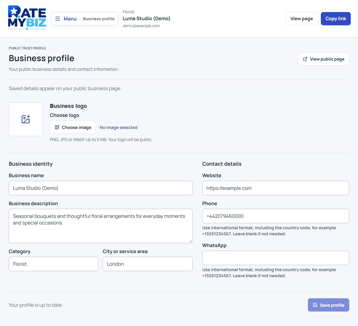Click the 'Luma Studio (Demo)' header title
Viewport: 358px width, 326px height.
point(147,18)
